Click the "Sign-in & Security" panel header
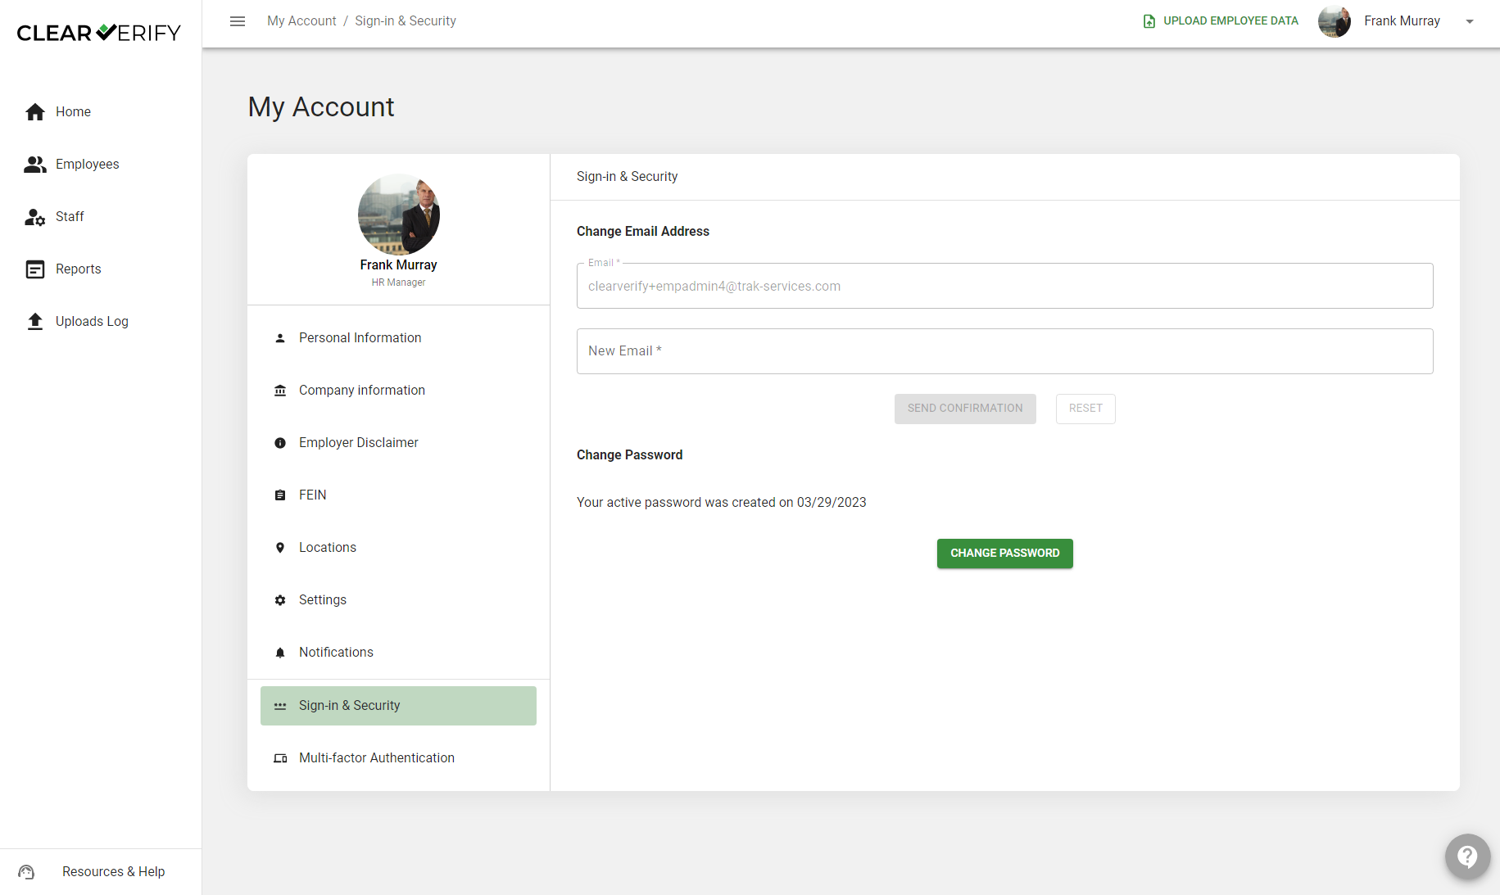 [x=627, y=177]
